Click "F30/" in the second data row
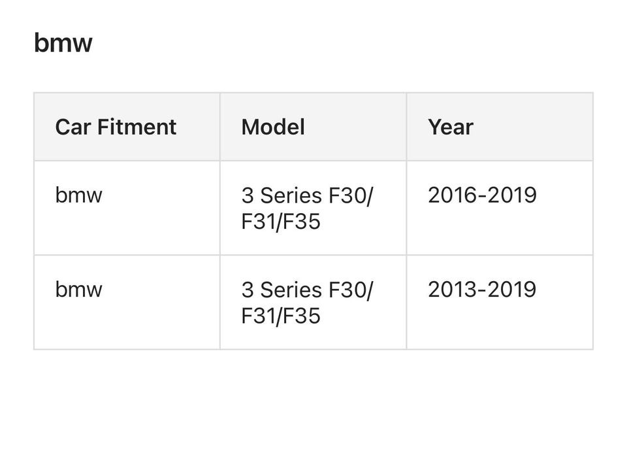 tap(350, 290)
